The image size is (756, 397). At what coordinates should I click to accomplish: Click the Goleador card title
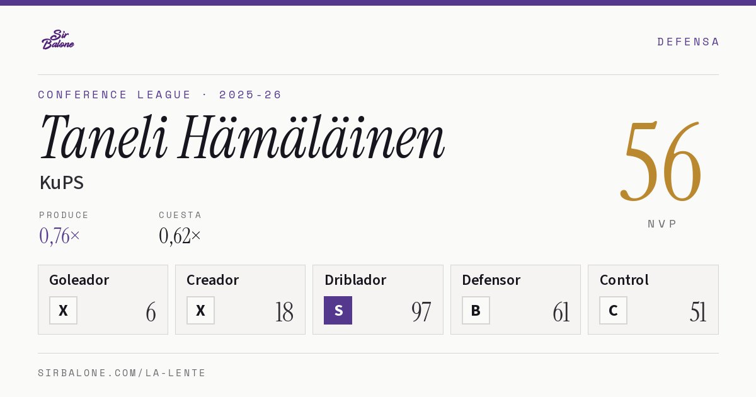coord(79,280)
